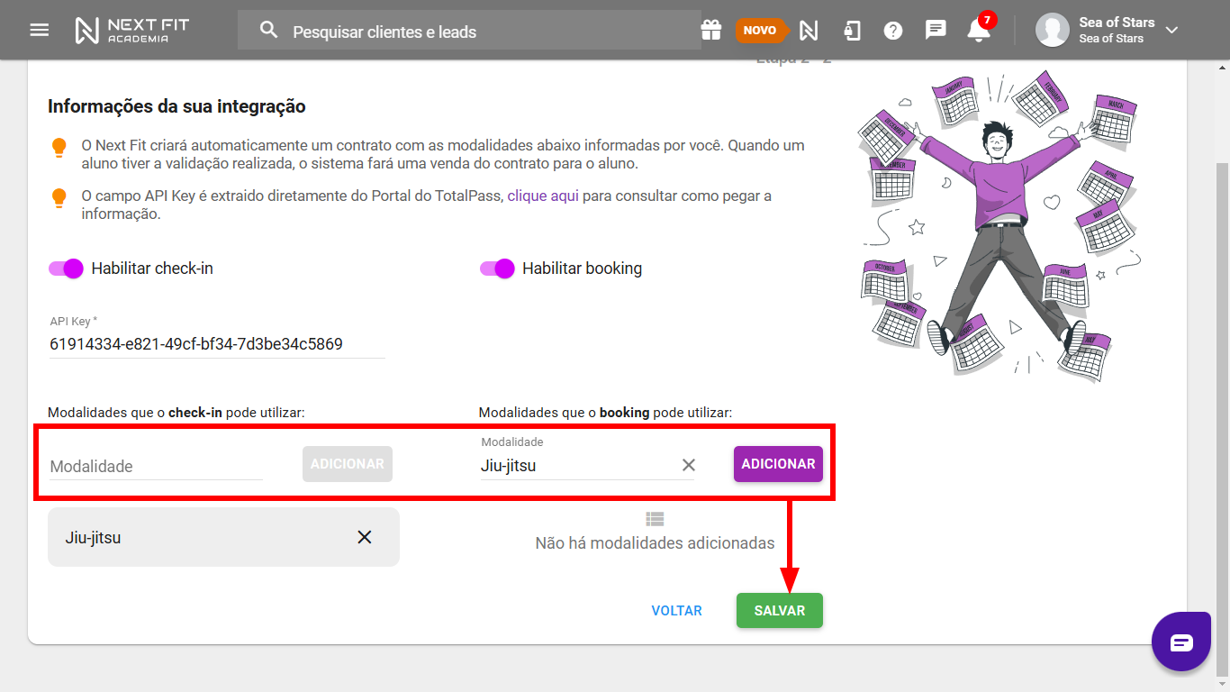The width and height of the screenshot is (1230, 692).
Task: Click the orange NOVO badge
Action: (762, 31)
